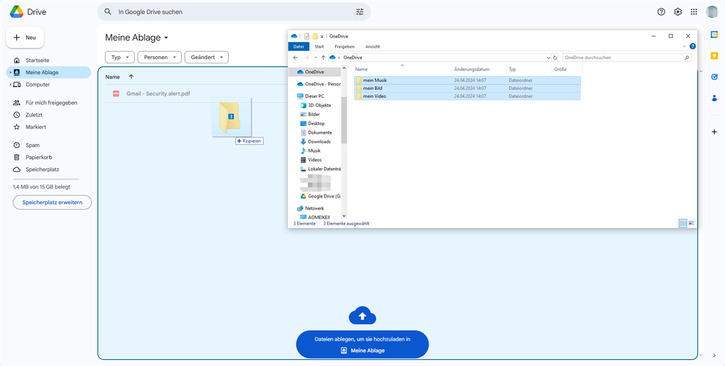
Task: Switch Explorer to large icons view
Action: pyautogui.click(x=691, y=223)
